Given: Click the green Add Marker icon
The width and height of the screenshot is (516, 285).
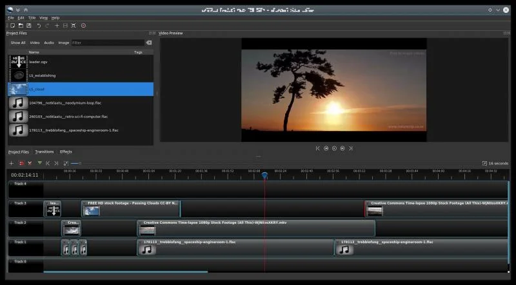Looking at the screenshot, I should pyautogui.click(x=39, y=163).
